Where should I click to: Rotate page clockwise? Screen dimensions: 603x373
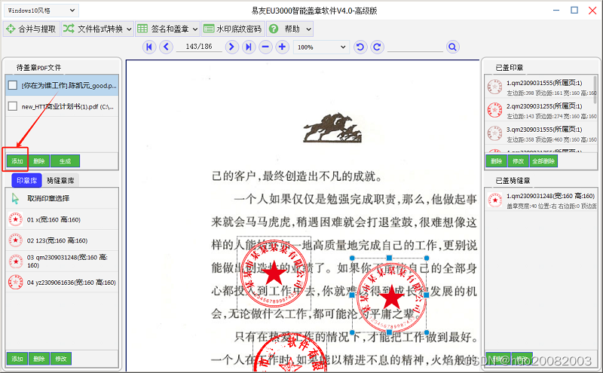point(377,47)
